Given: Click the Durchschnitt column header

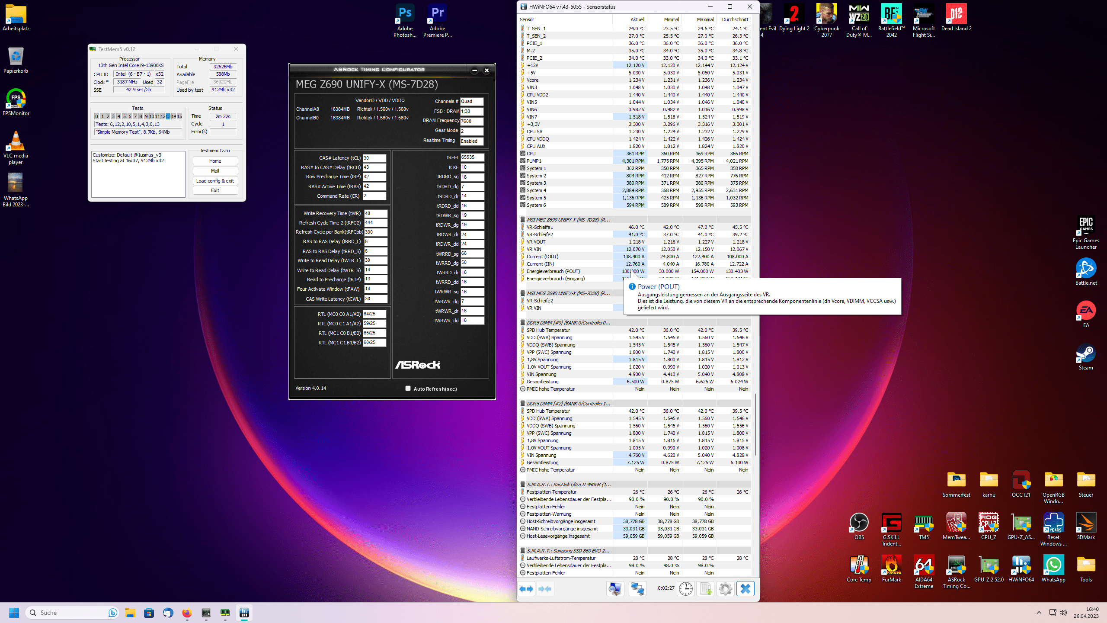Looking at the screenshot, I should [735, 19].
